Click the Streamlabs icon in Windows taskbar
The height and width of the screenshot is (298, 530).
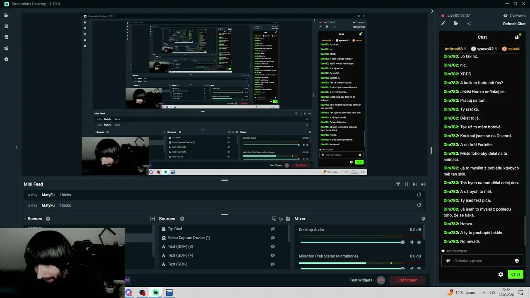pos(156,293)
